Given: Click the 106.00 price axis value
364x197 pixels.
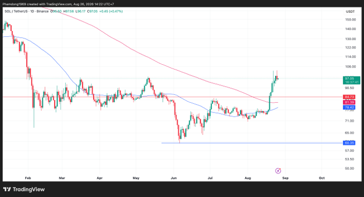Looking at the screenshot, I should 350,67.
